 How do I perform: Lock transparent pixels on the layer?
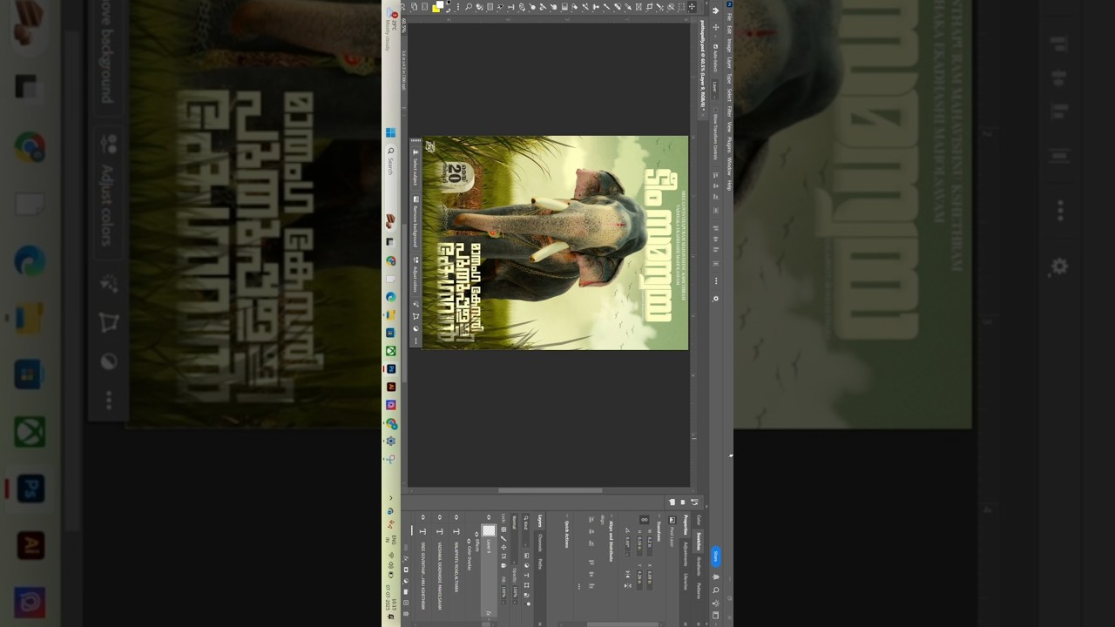click(503, 529)
